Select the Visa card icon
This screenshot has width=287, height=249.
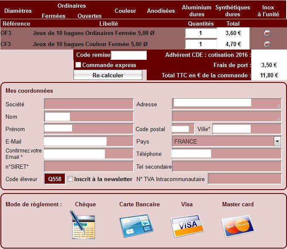[x=187, y=226]
